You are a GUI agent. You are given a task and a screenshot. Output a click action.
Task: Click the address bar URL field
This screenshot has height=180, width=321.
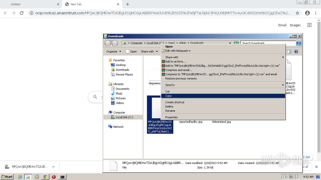(x=163, y=13)
